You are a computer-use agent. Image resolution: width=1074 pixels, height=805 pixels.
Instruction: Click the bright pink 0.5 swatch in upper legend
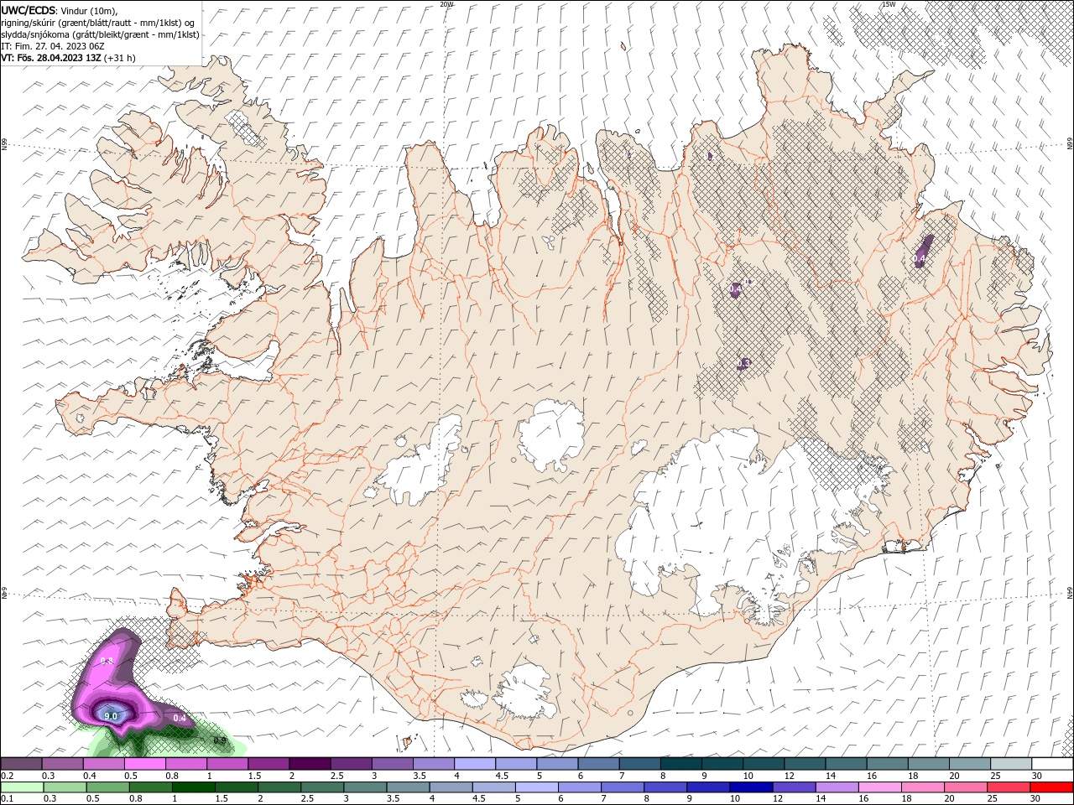145,764
